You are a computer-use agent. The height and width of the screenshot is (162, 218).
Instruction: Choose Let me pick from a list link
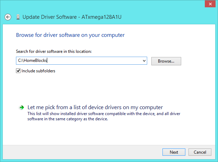pos(95,107)
